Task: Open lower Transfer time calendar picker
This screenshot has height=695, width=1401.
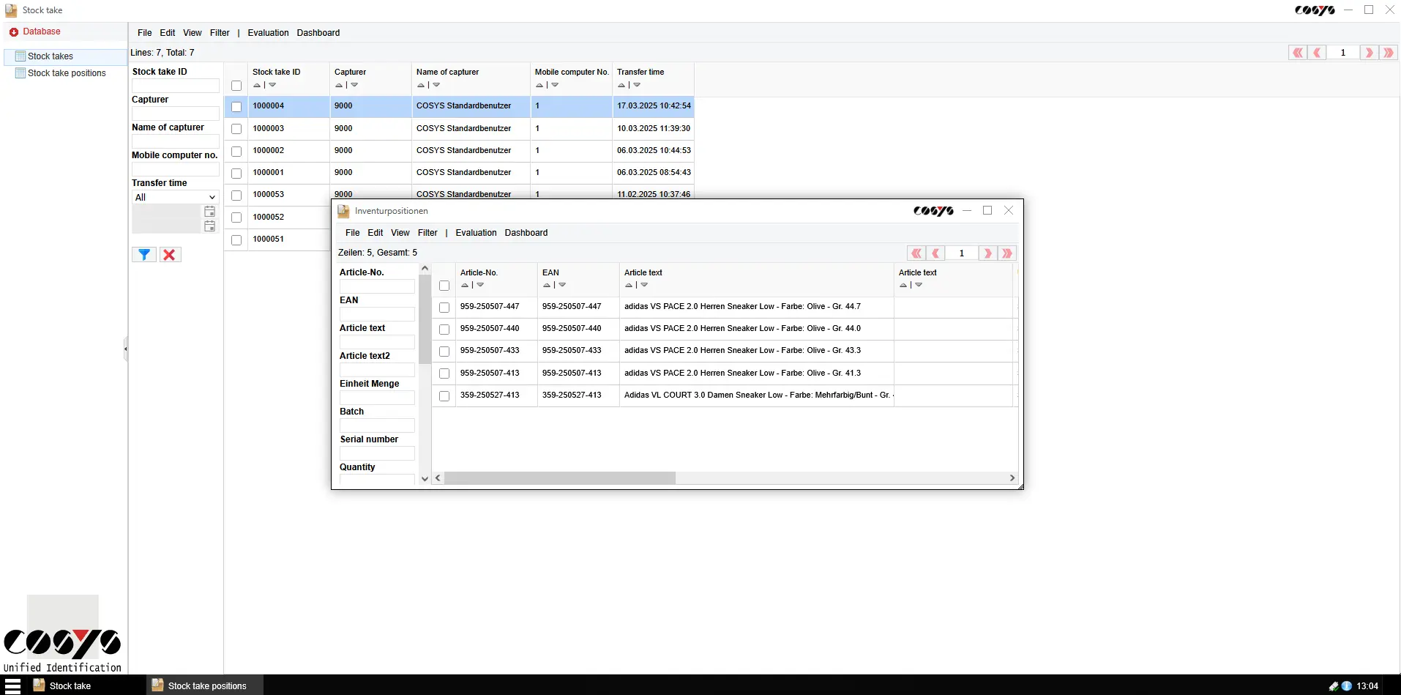Action: pyautogui.click(x=210, y=226)
